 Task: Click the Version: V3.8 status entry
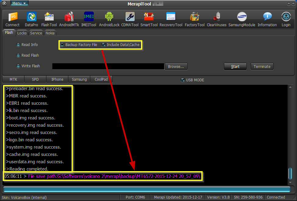(x=218, y=197)
